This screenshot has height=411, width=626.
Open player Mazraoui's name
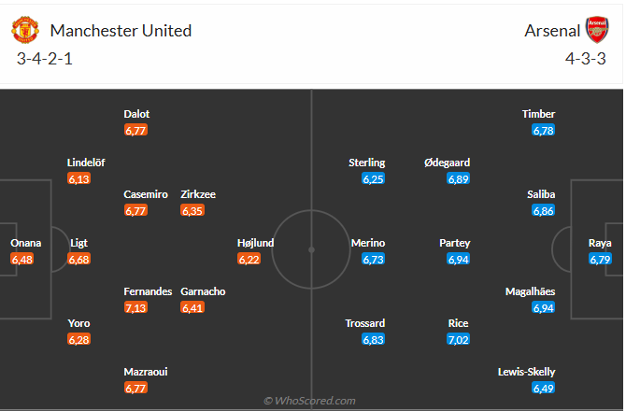(146, 372)
